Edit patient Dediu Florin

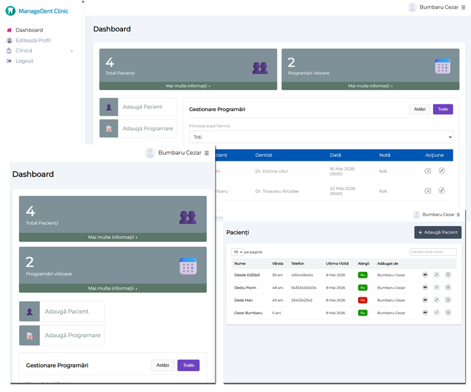436,287
